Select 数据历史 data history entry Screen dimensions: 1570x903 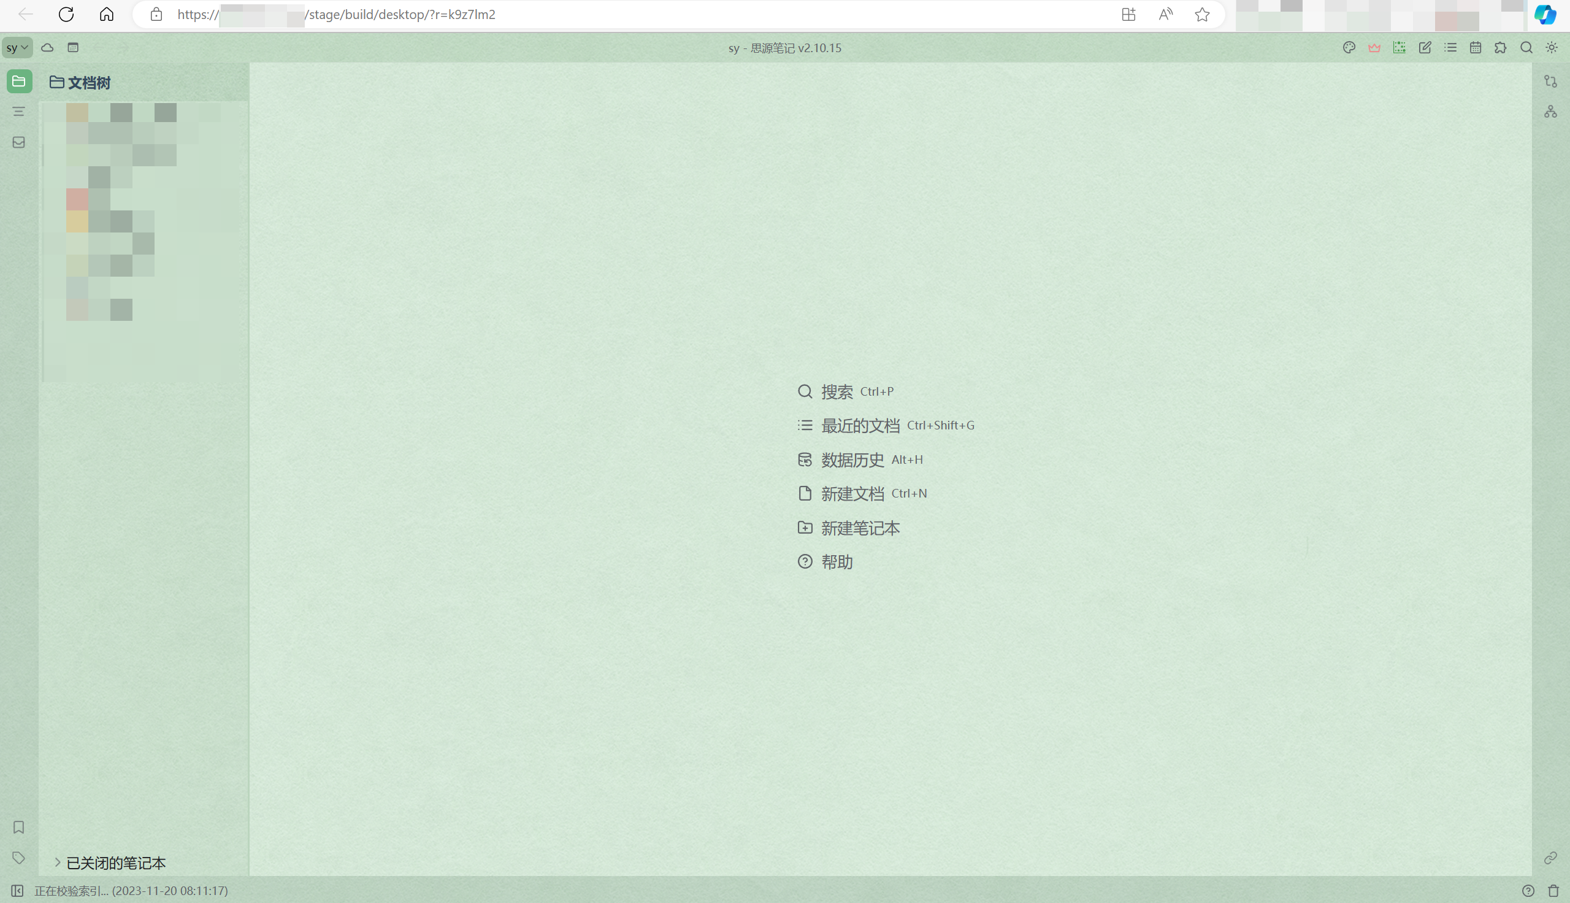(852, 459)
